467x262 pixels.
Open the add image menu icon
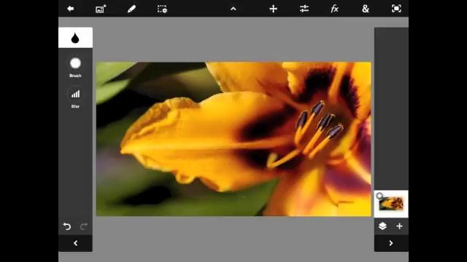click(101, 9)
